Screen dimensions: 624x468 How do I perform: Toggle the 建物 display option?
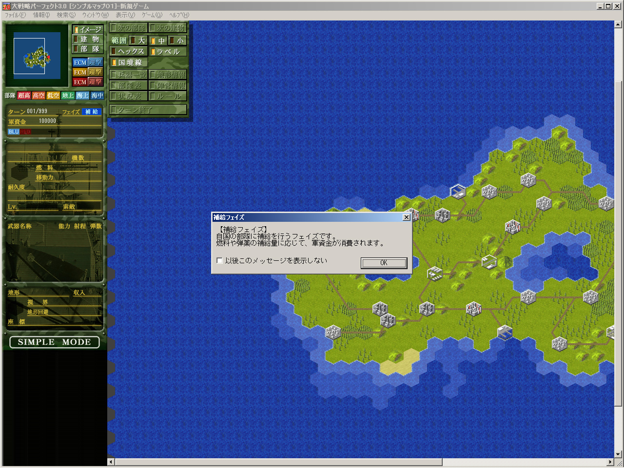88,39
